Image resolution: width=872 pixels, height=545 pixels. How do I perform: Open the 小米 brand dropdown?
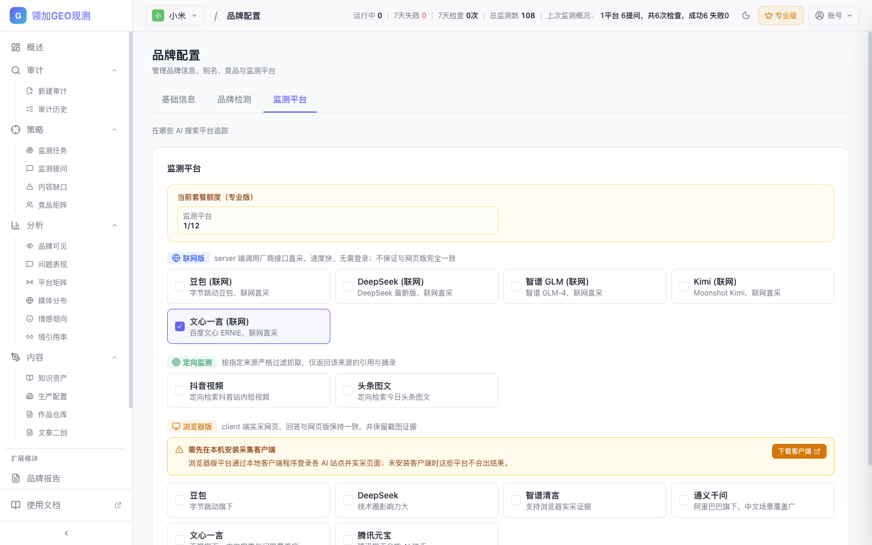click(x=175, y=16)
